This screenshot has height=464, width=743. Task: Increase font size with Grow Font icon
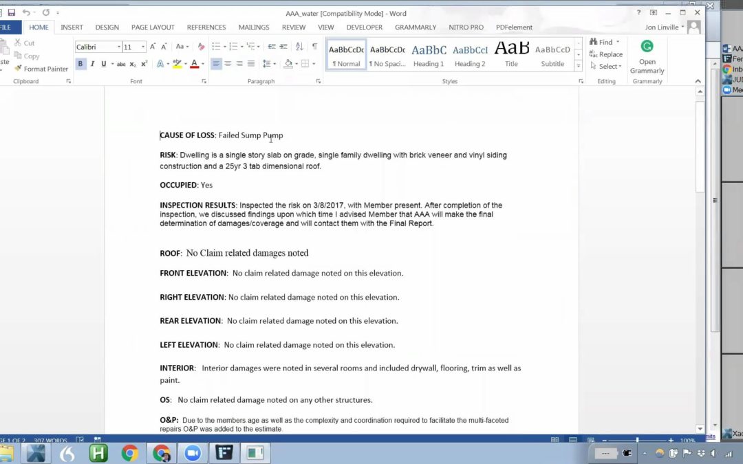153,47
